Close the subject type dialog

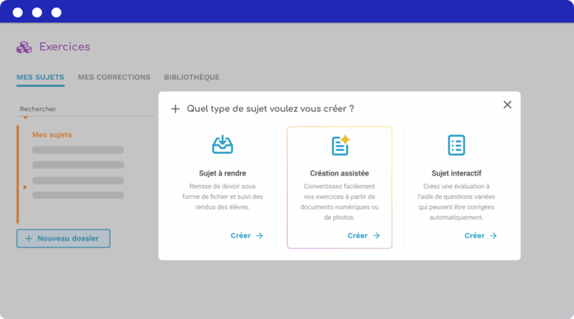pyautogui.click(x=507, y=105)
